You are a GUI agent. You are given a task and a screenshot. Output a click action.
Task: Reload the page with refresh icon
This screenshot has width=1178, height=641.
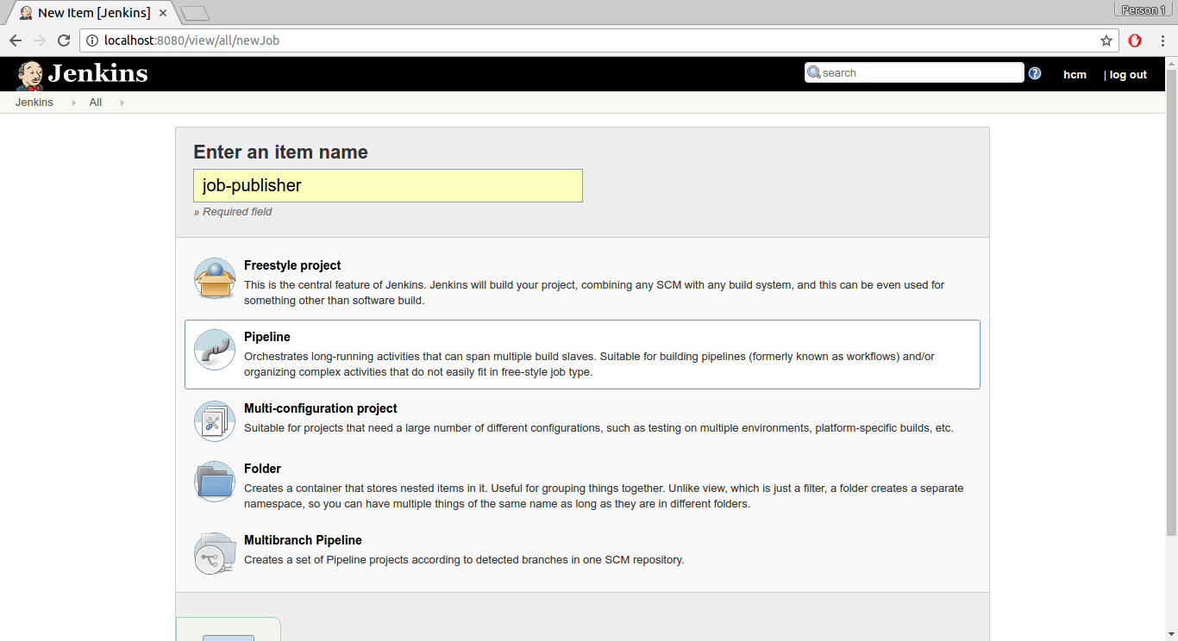(64, 40)
